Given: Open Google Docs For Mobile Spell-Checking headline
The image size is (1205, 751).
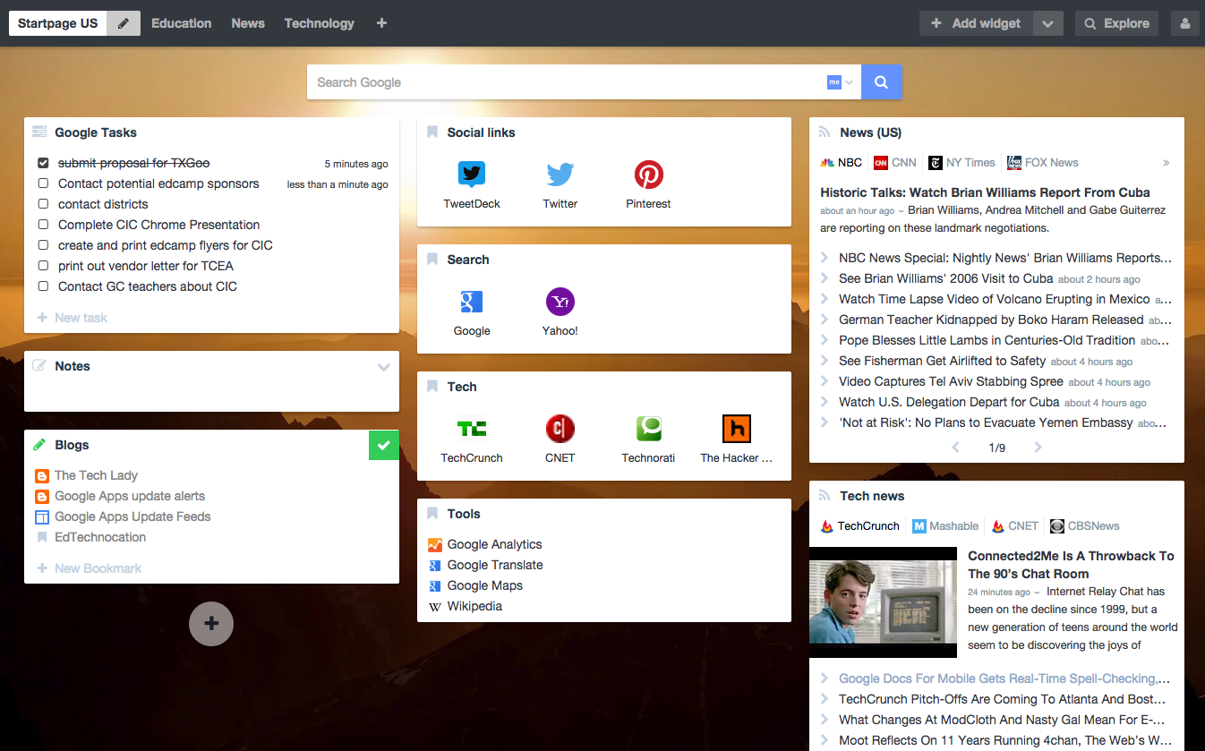Looking at the screenshot, I should click(1004, 678).
